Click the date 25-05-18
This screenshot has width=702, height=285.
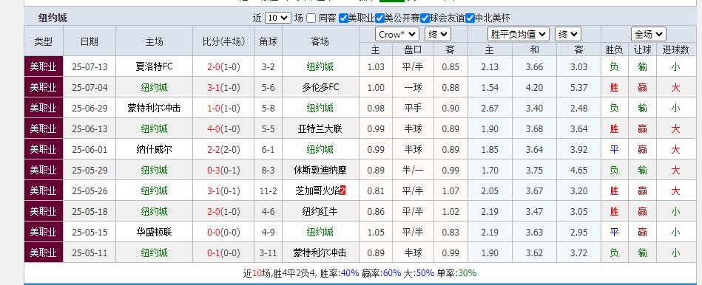90,211
